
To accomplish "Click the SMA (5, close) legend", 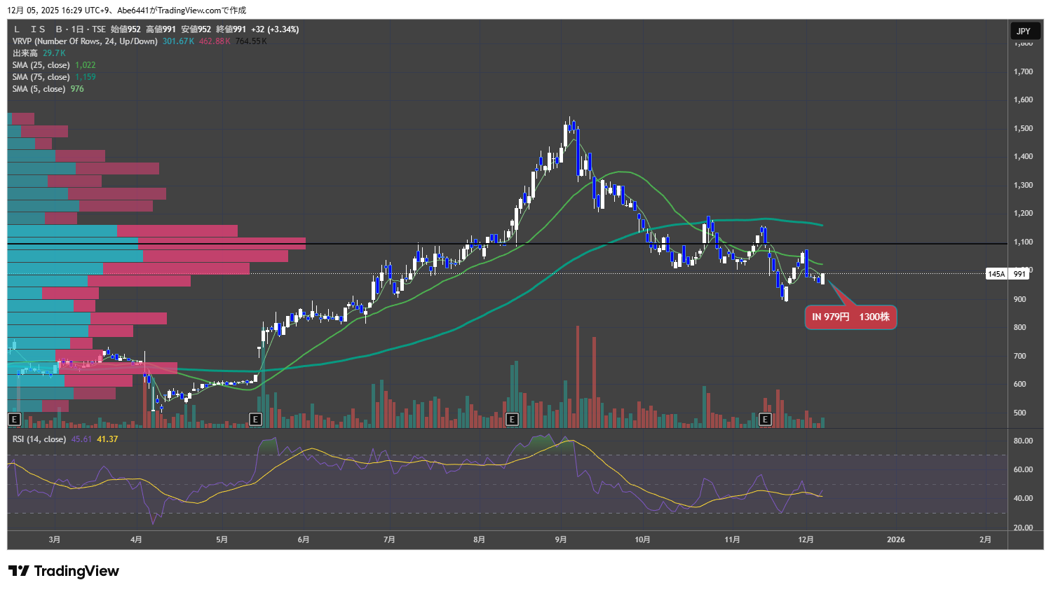I will pyautogui.click(x=39, y=89).
